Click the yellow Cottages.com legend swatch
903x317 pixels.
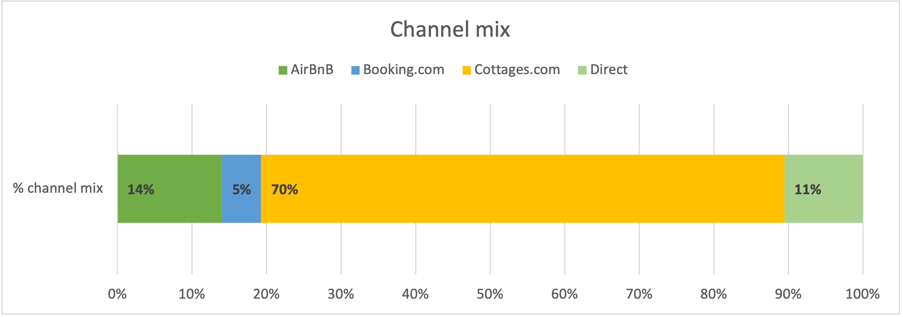coord(466,70)
